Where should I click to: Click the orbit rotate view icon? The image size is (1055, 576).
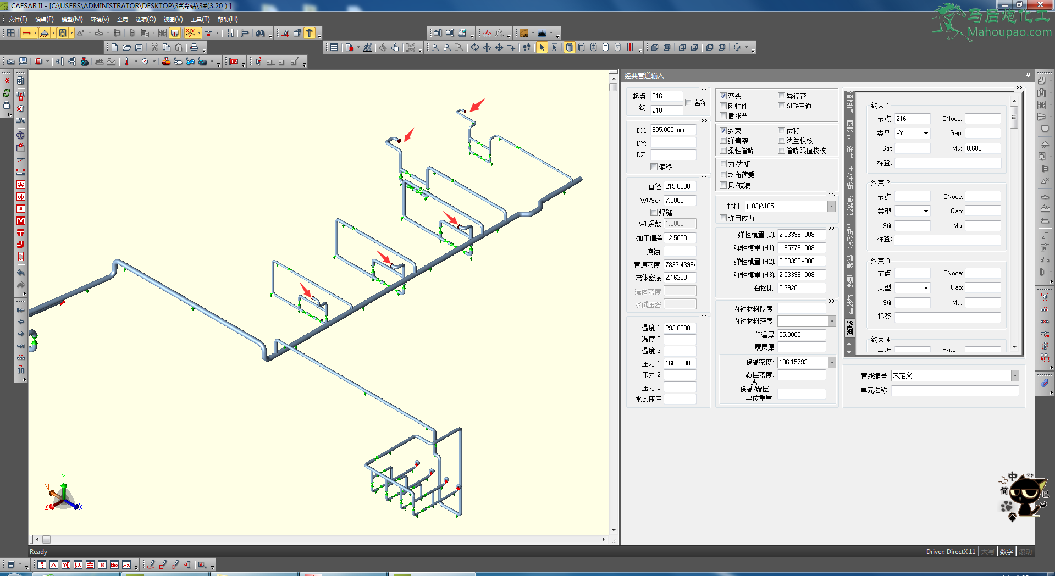pyautogui.click(x=475, y=48)
